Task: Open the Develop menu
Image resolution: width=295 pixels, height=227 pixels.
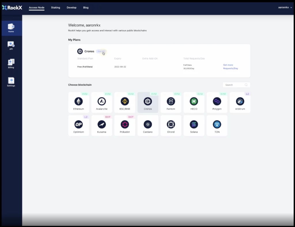Action: pos(71,7)
